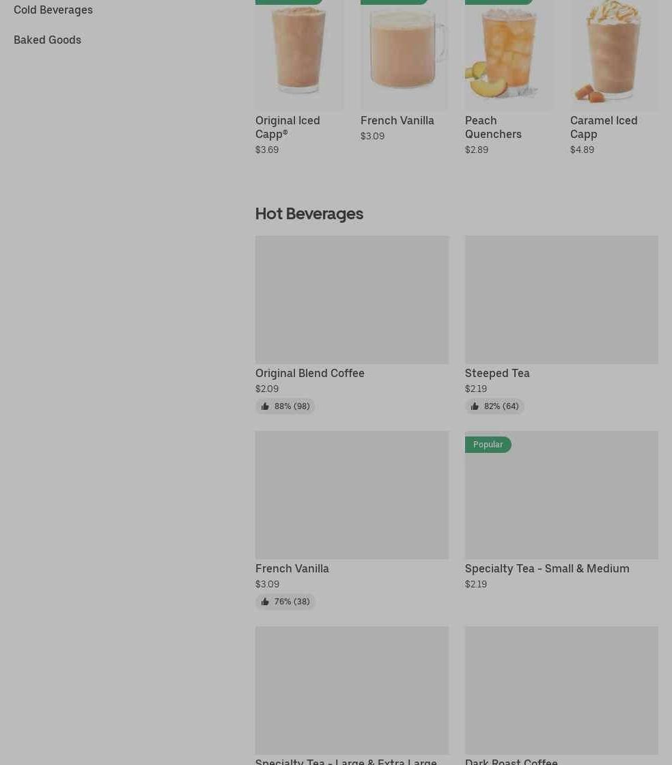Open Baked Goods category in sidebar
The width and height of the screenshot is (672, 765).
click(x=47, y=40)
